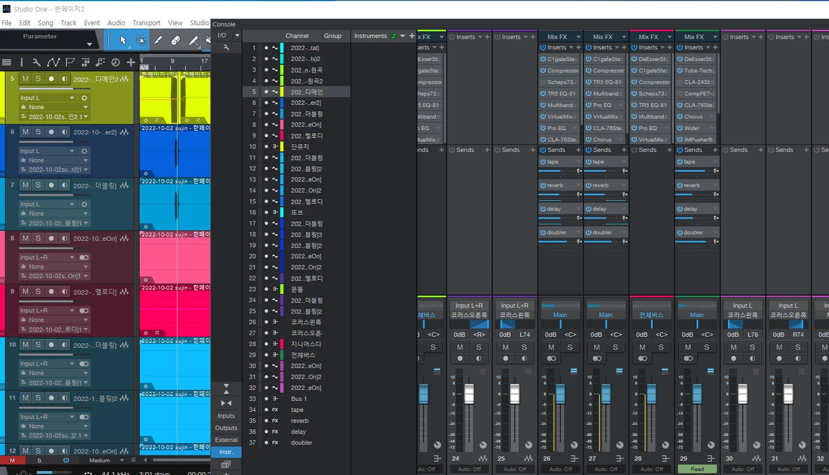Open the View menu
The width and height of the screenshot is (829, 475).
(175, 23)
